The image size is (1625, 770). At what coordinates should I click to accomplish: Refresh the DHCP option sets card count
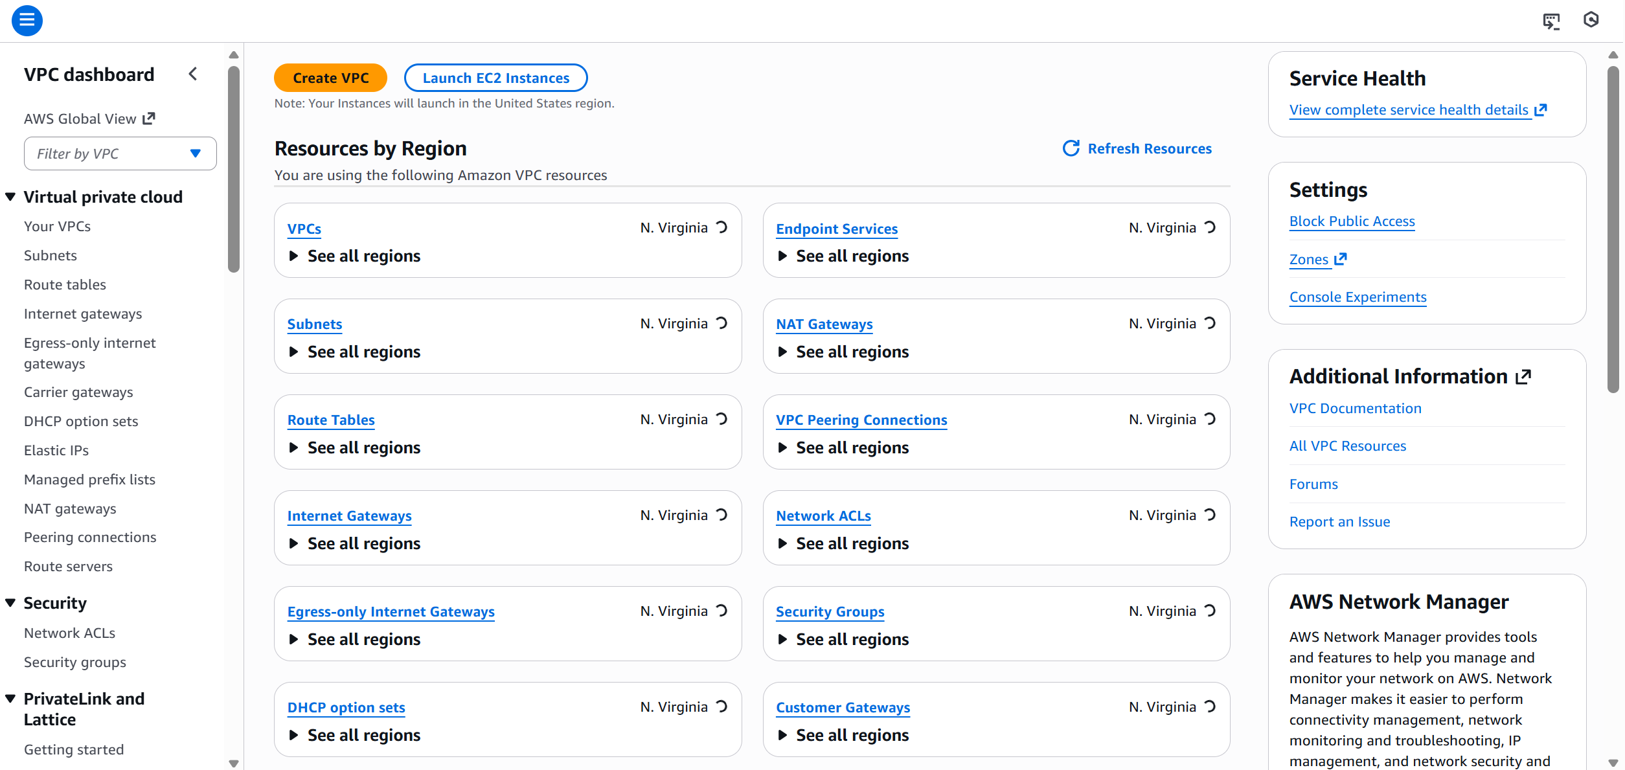[722, 707]
